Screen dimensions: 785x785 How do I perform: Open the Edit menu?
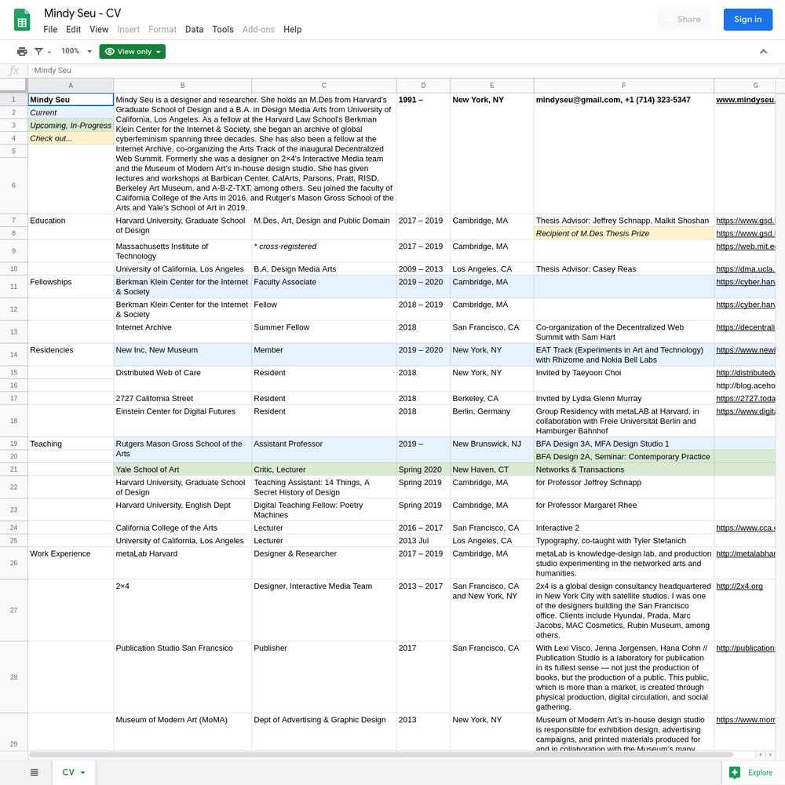tap(73, 30)
